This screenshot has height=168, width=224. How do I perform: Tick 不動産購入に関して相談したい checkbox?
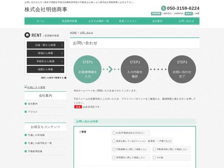tap(114, 149)
